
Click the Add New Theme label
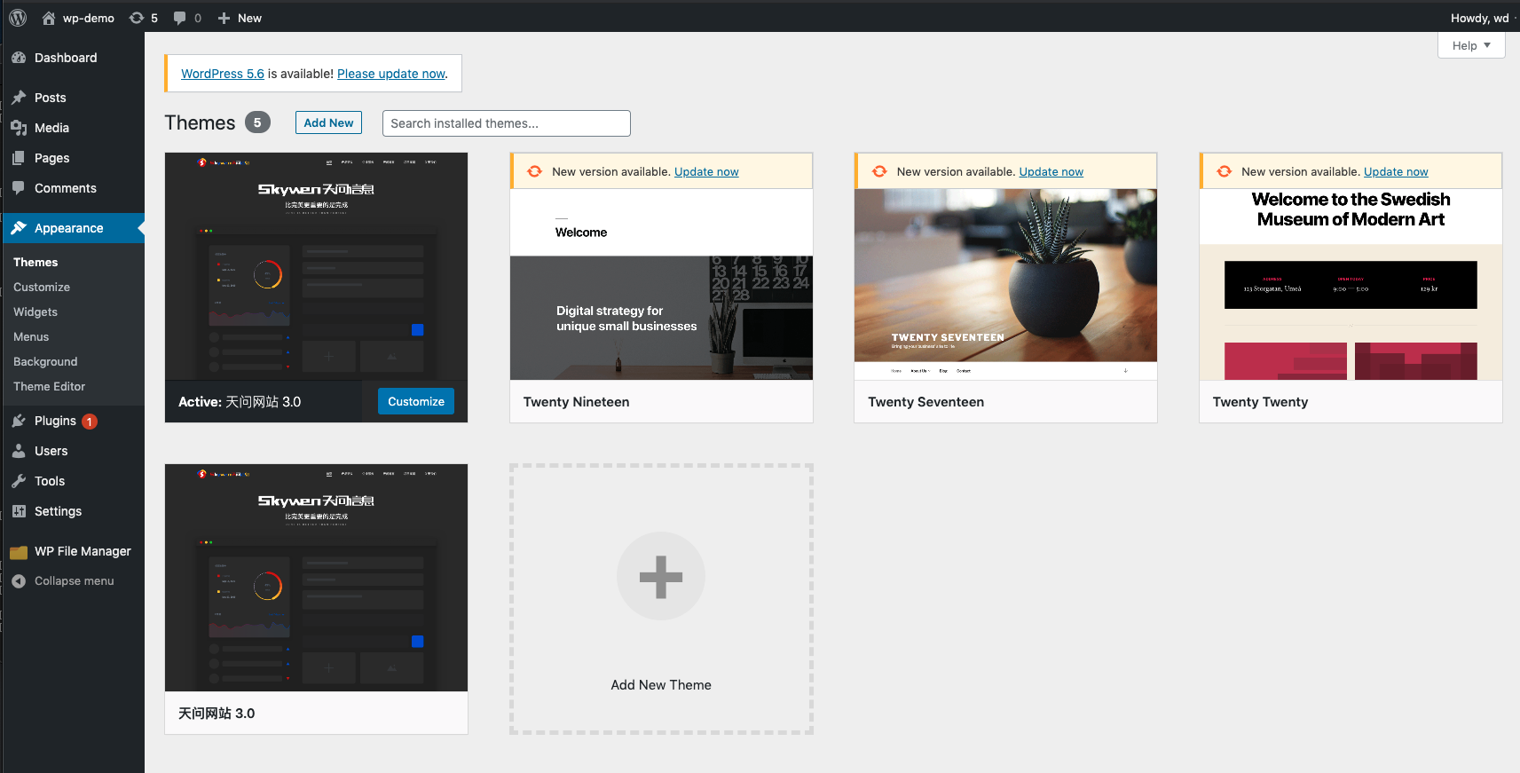pos(661,685)
